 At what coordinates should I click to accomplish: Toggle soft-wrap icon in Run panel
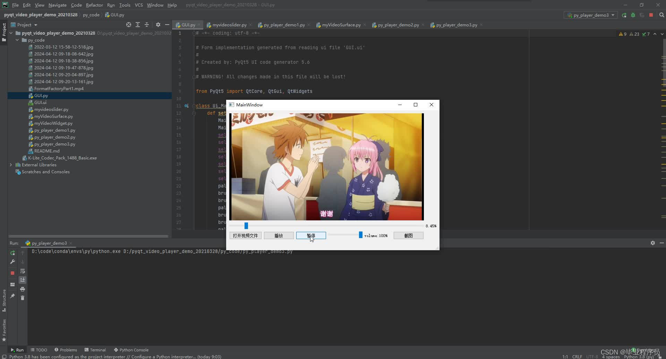[x=23, y=271]
